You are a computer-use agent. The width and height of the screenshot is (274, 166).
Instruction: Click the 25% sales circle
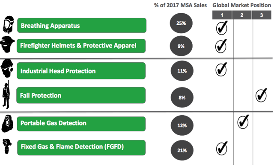point(181,23)
